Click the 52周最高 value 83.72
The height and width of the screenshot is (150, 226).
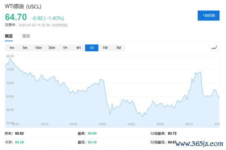point(172,134)
